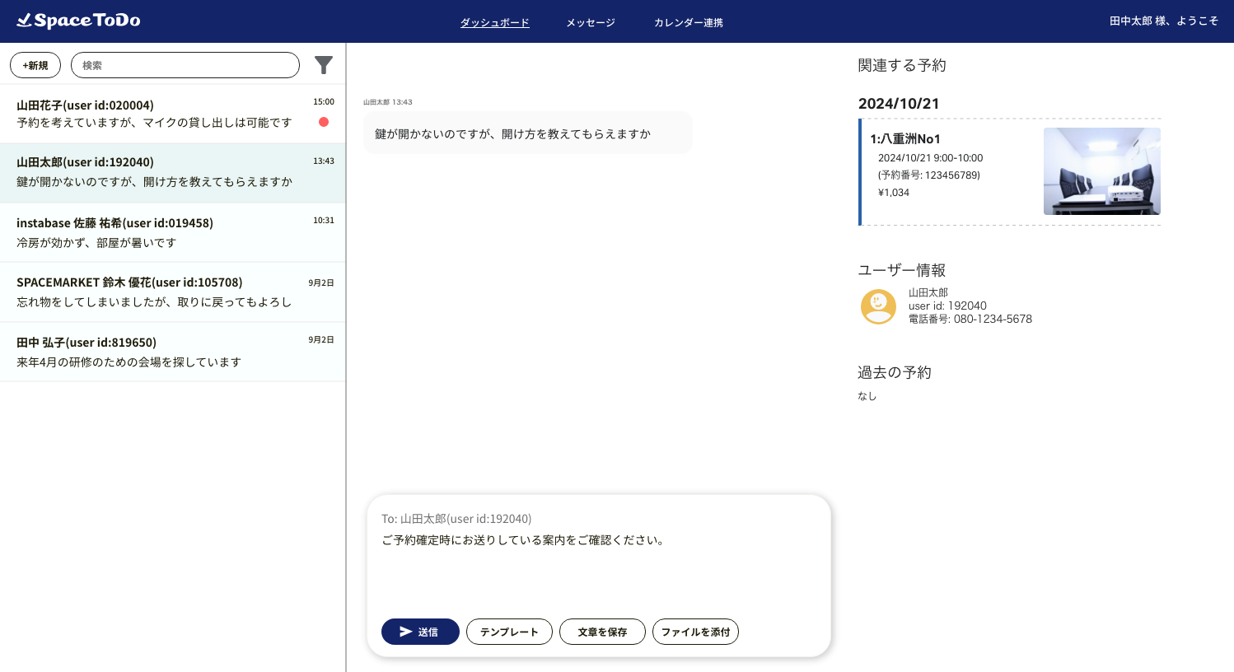Open the instabase 佐藤 祐希 conversation
The image size is (1234, 672).
tap(165, 233)
